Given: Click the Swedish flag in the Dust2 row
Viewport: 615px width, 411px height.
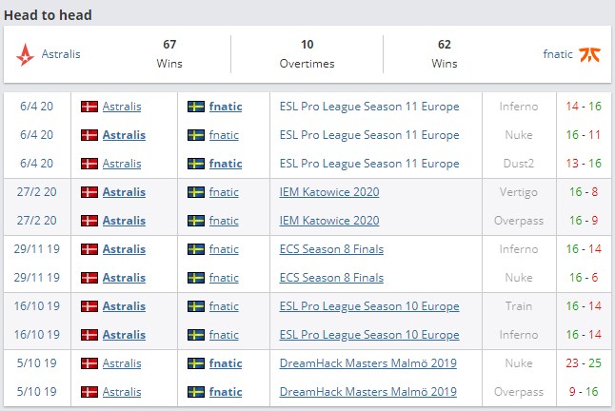Looking at the screenshot, I should pyautogui.click(x=197, y=164).
